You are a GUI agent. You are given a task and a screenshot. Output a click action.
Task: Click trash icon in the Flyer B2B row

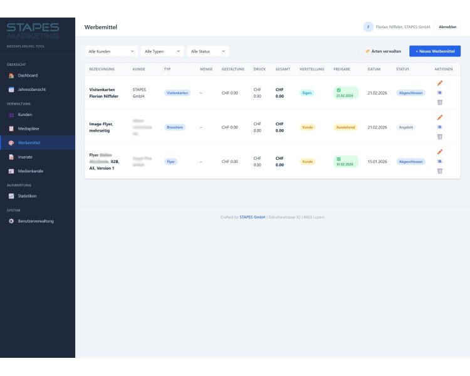point(440,171)
